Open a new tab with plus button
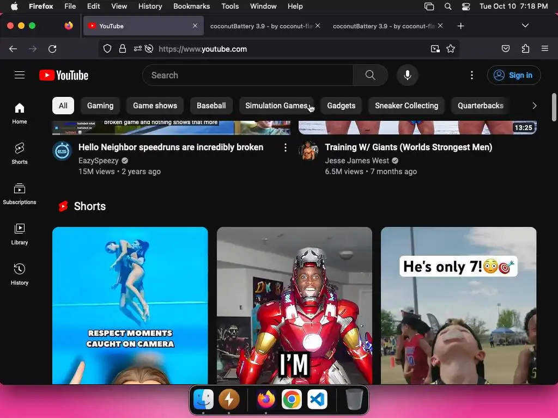Viewport: 558px width, 418px height. pos(460,26)
